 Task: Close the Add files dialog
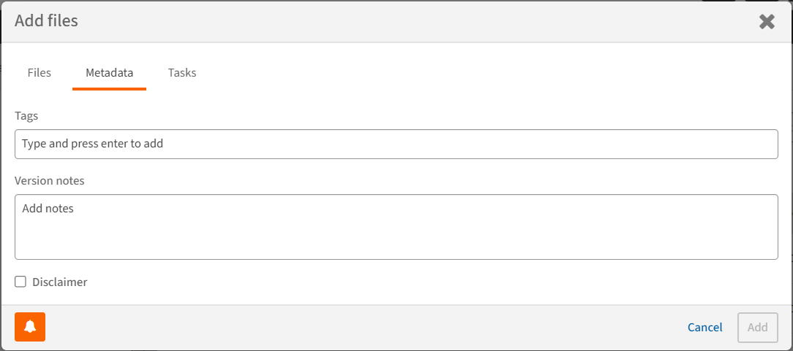[x=767, y=21]
